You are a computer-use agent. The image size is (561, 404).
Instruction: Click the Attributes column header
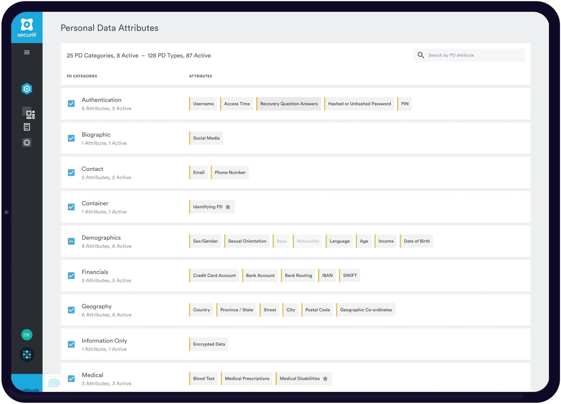click(x=200, y=76)
